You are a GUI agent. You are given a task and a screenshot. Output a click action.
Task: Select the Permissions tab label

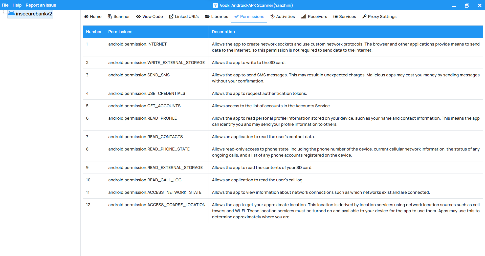252,16
